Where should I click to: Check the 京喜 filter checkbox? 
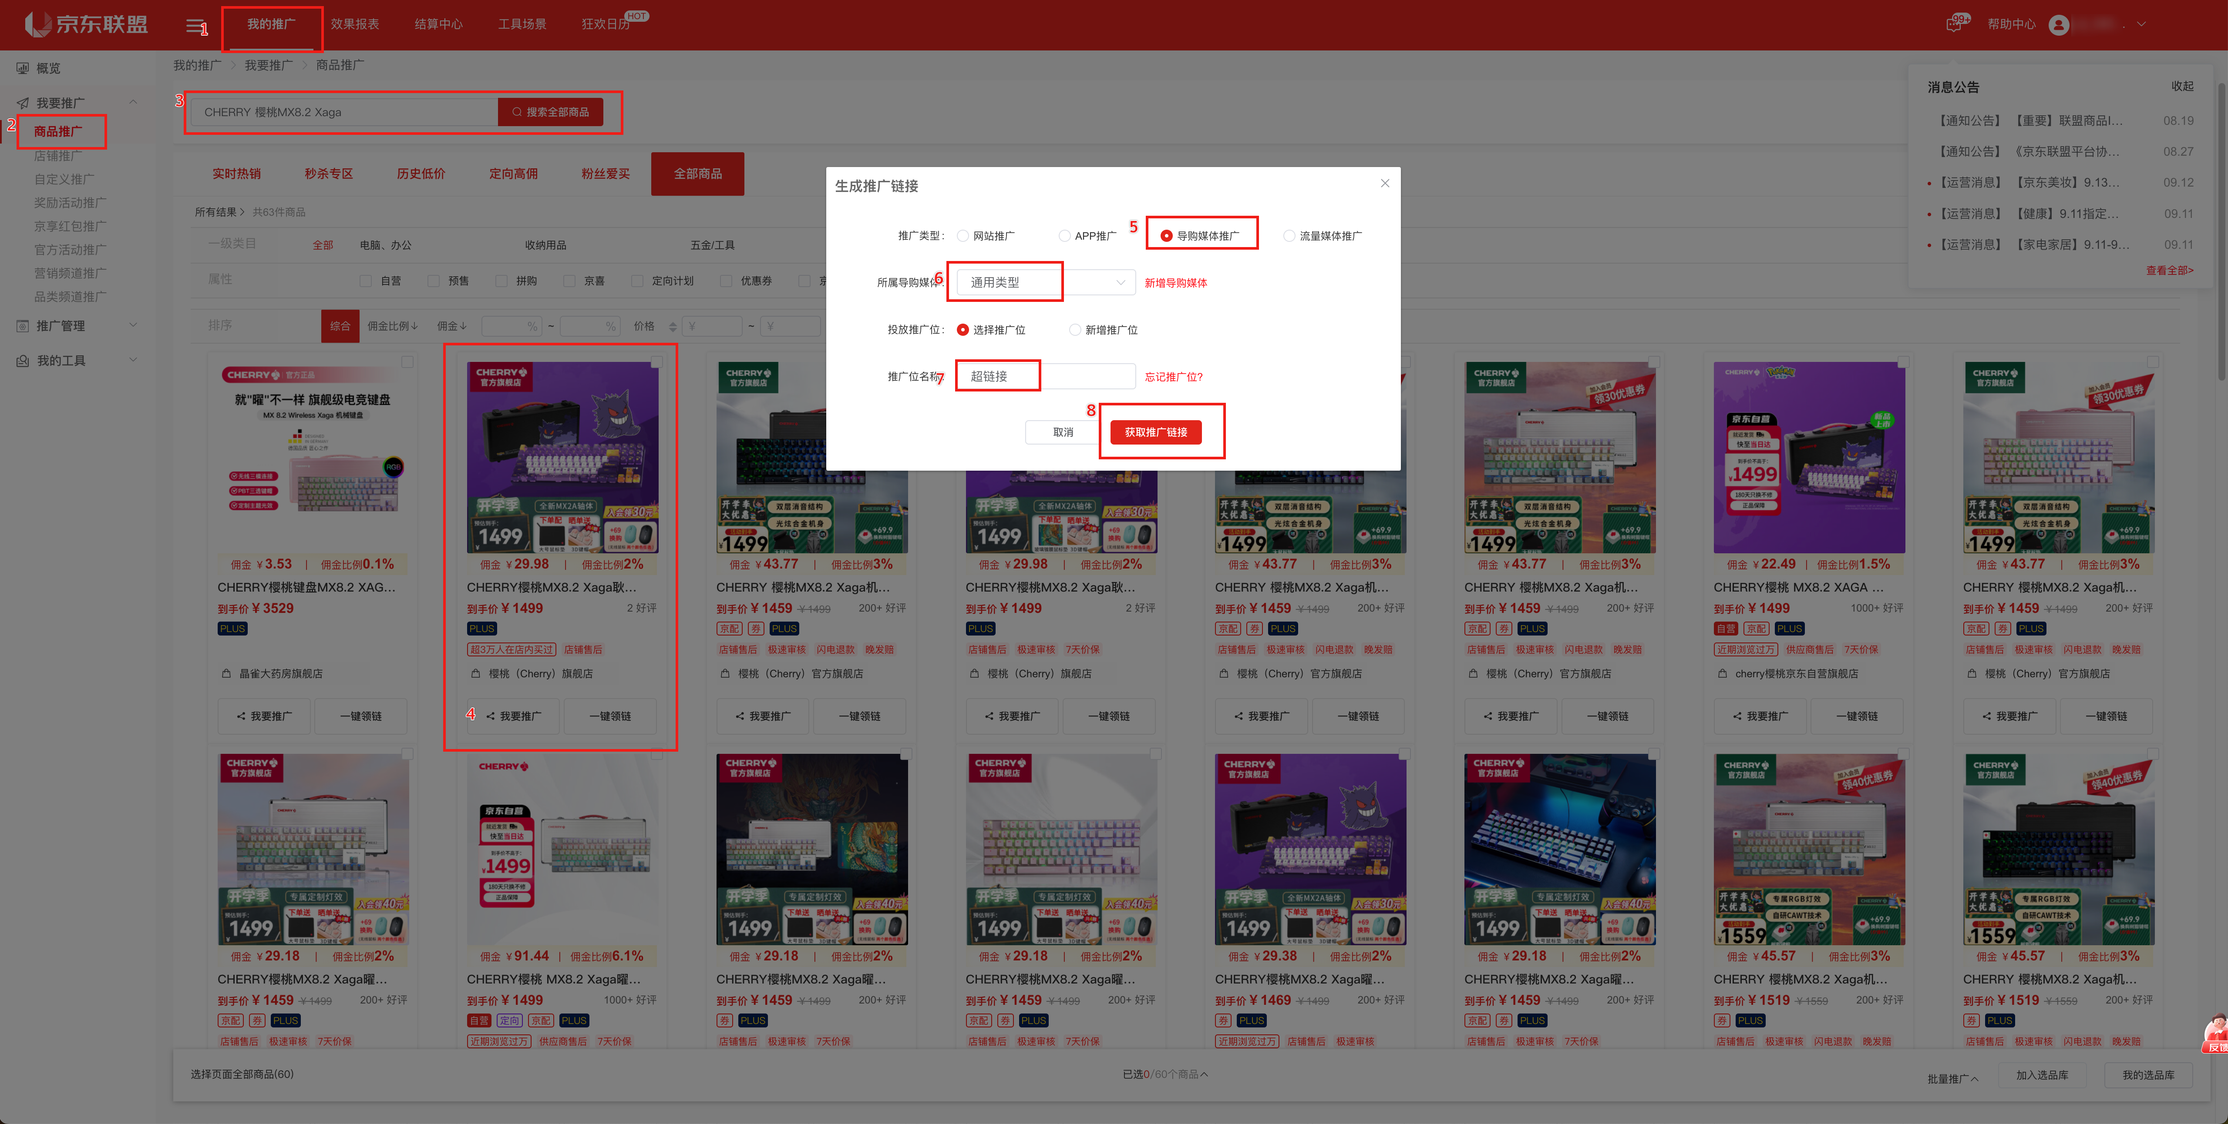(569, 281)
